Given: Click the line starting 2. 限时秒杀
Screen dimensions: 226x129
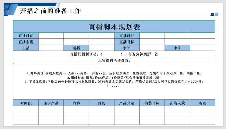Looking at the screenshot, I should pyautogui.click(x=114, y=78).
